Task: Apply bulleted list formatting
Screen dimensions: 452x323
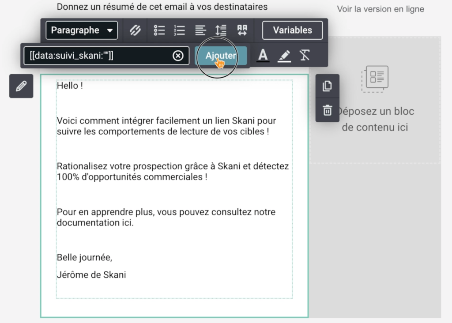Action: 159,30
